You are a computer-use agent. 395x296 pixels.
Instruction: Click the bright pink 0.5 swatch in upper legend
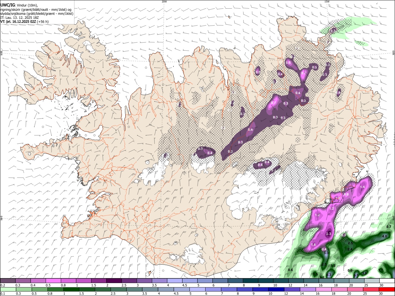(53, 281)
